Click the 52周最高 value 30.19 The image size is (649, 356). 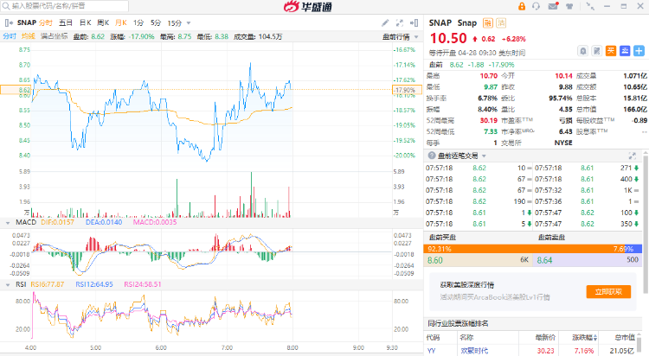pyautogui.click(x=488, y=120)
